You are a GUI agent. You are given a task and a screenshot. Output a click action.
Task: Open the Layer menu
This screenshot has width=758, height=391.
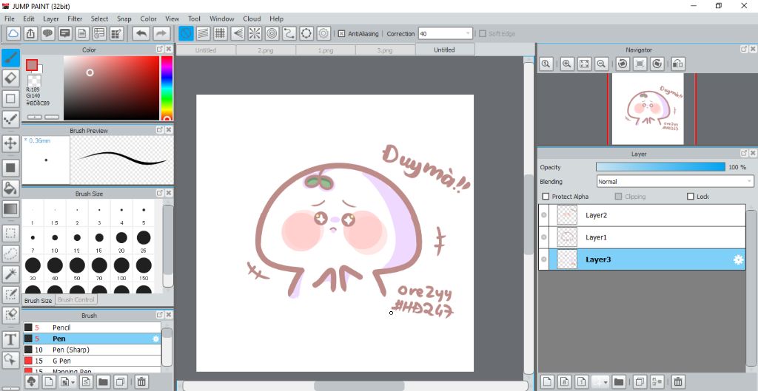coord(51,18)
